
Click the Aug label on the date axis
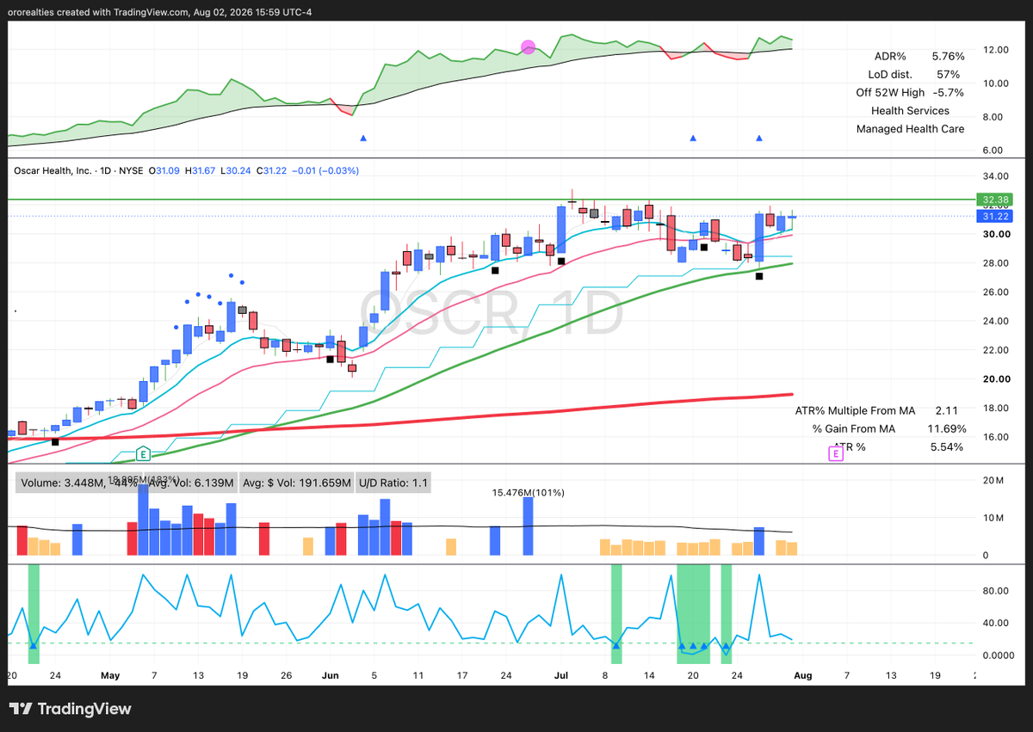(x=802, y=675)
